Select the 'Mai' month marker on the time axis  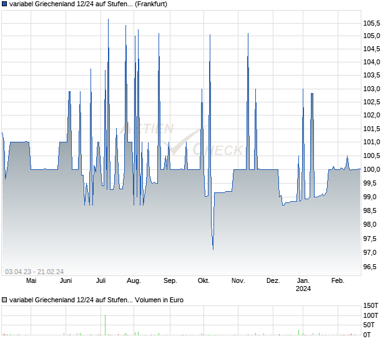(31, 280)
